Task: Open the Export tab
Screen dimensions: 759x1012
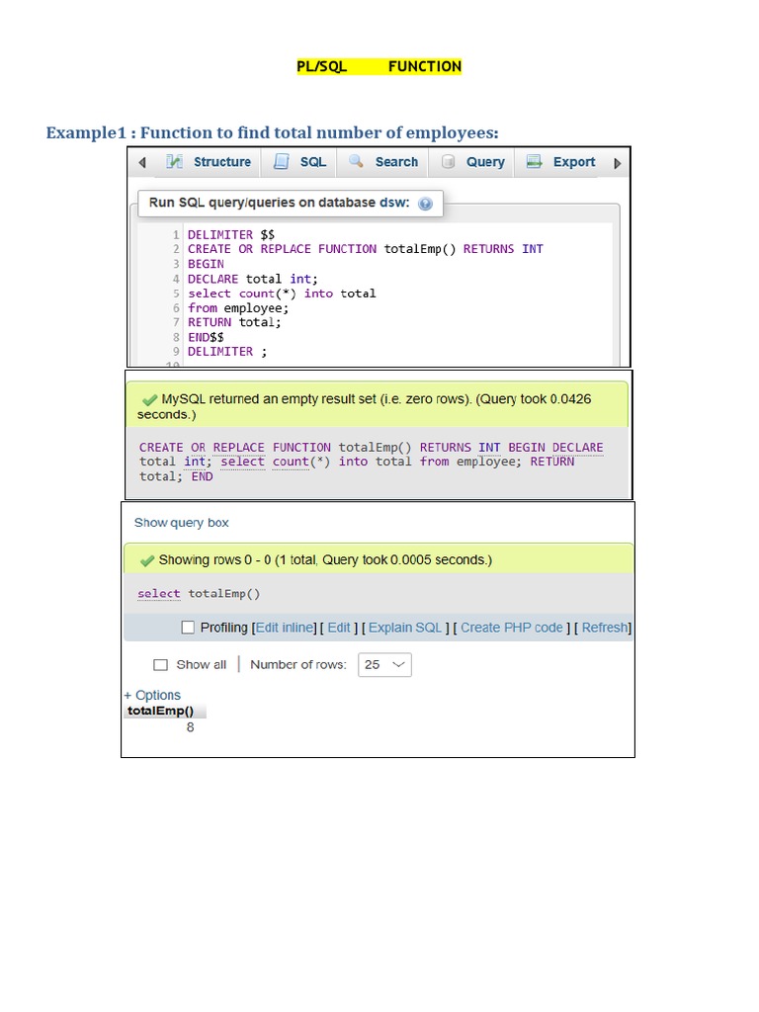Action: pos(561,162)
